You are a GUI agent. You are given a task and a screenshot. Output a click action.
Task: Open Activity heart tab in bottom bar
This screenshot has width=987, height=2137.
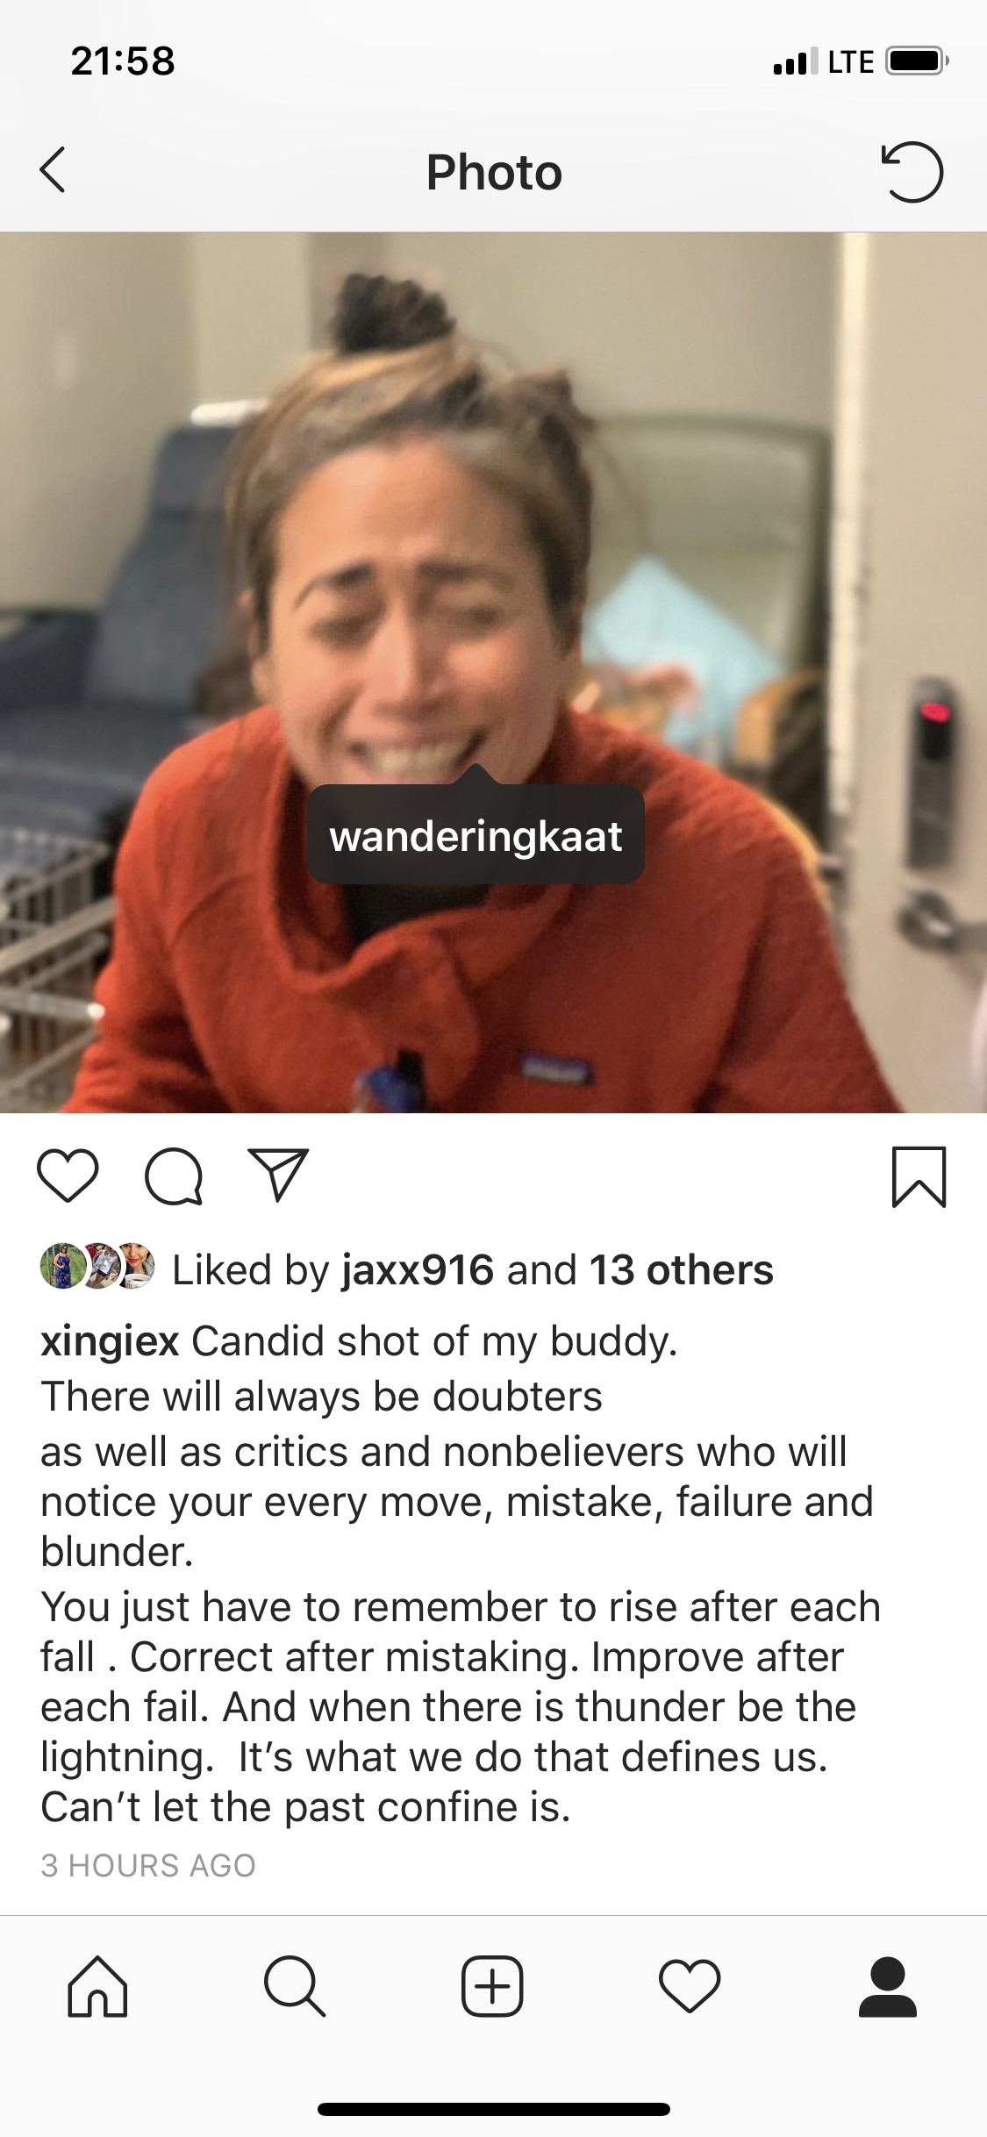[x=690, y=1987]
